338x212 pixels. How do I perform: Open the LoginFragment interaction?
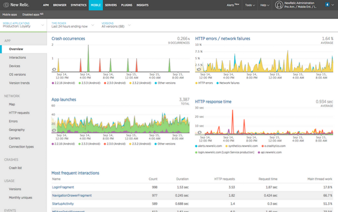point(63,187)
